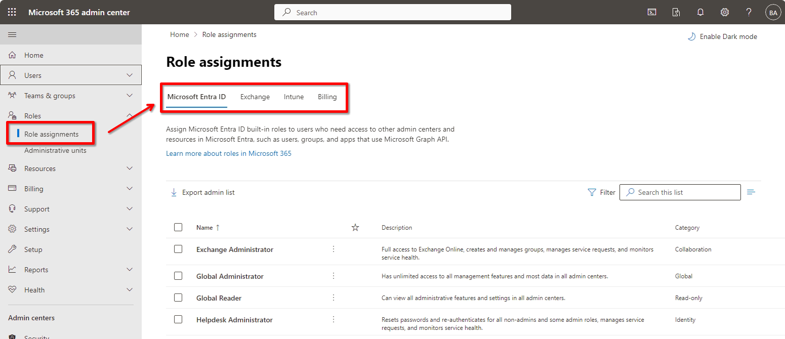This screenshot has width=785, height=339.
Task: Switch to the Intune tab
Action: point(294,97)
